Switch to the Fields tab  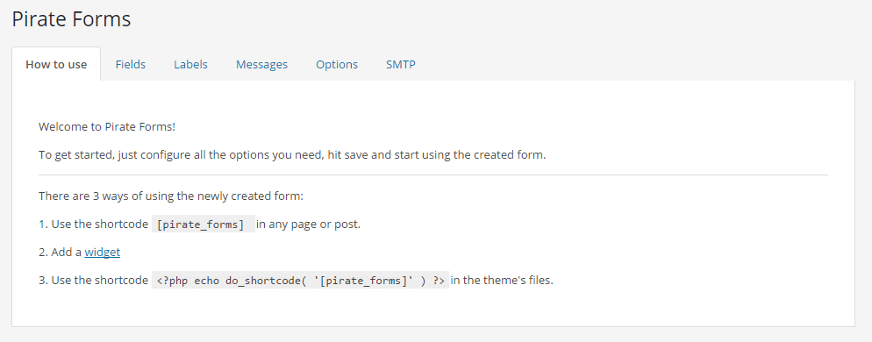(131, 65)
